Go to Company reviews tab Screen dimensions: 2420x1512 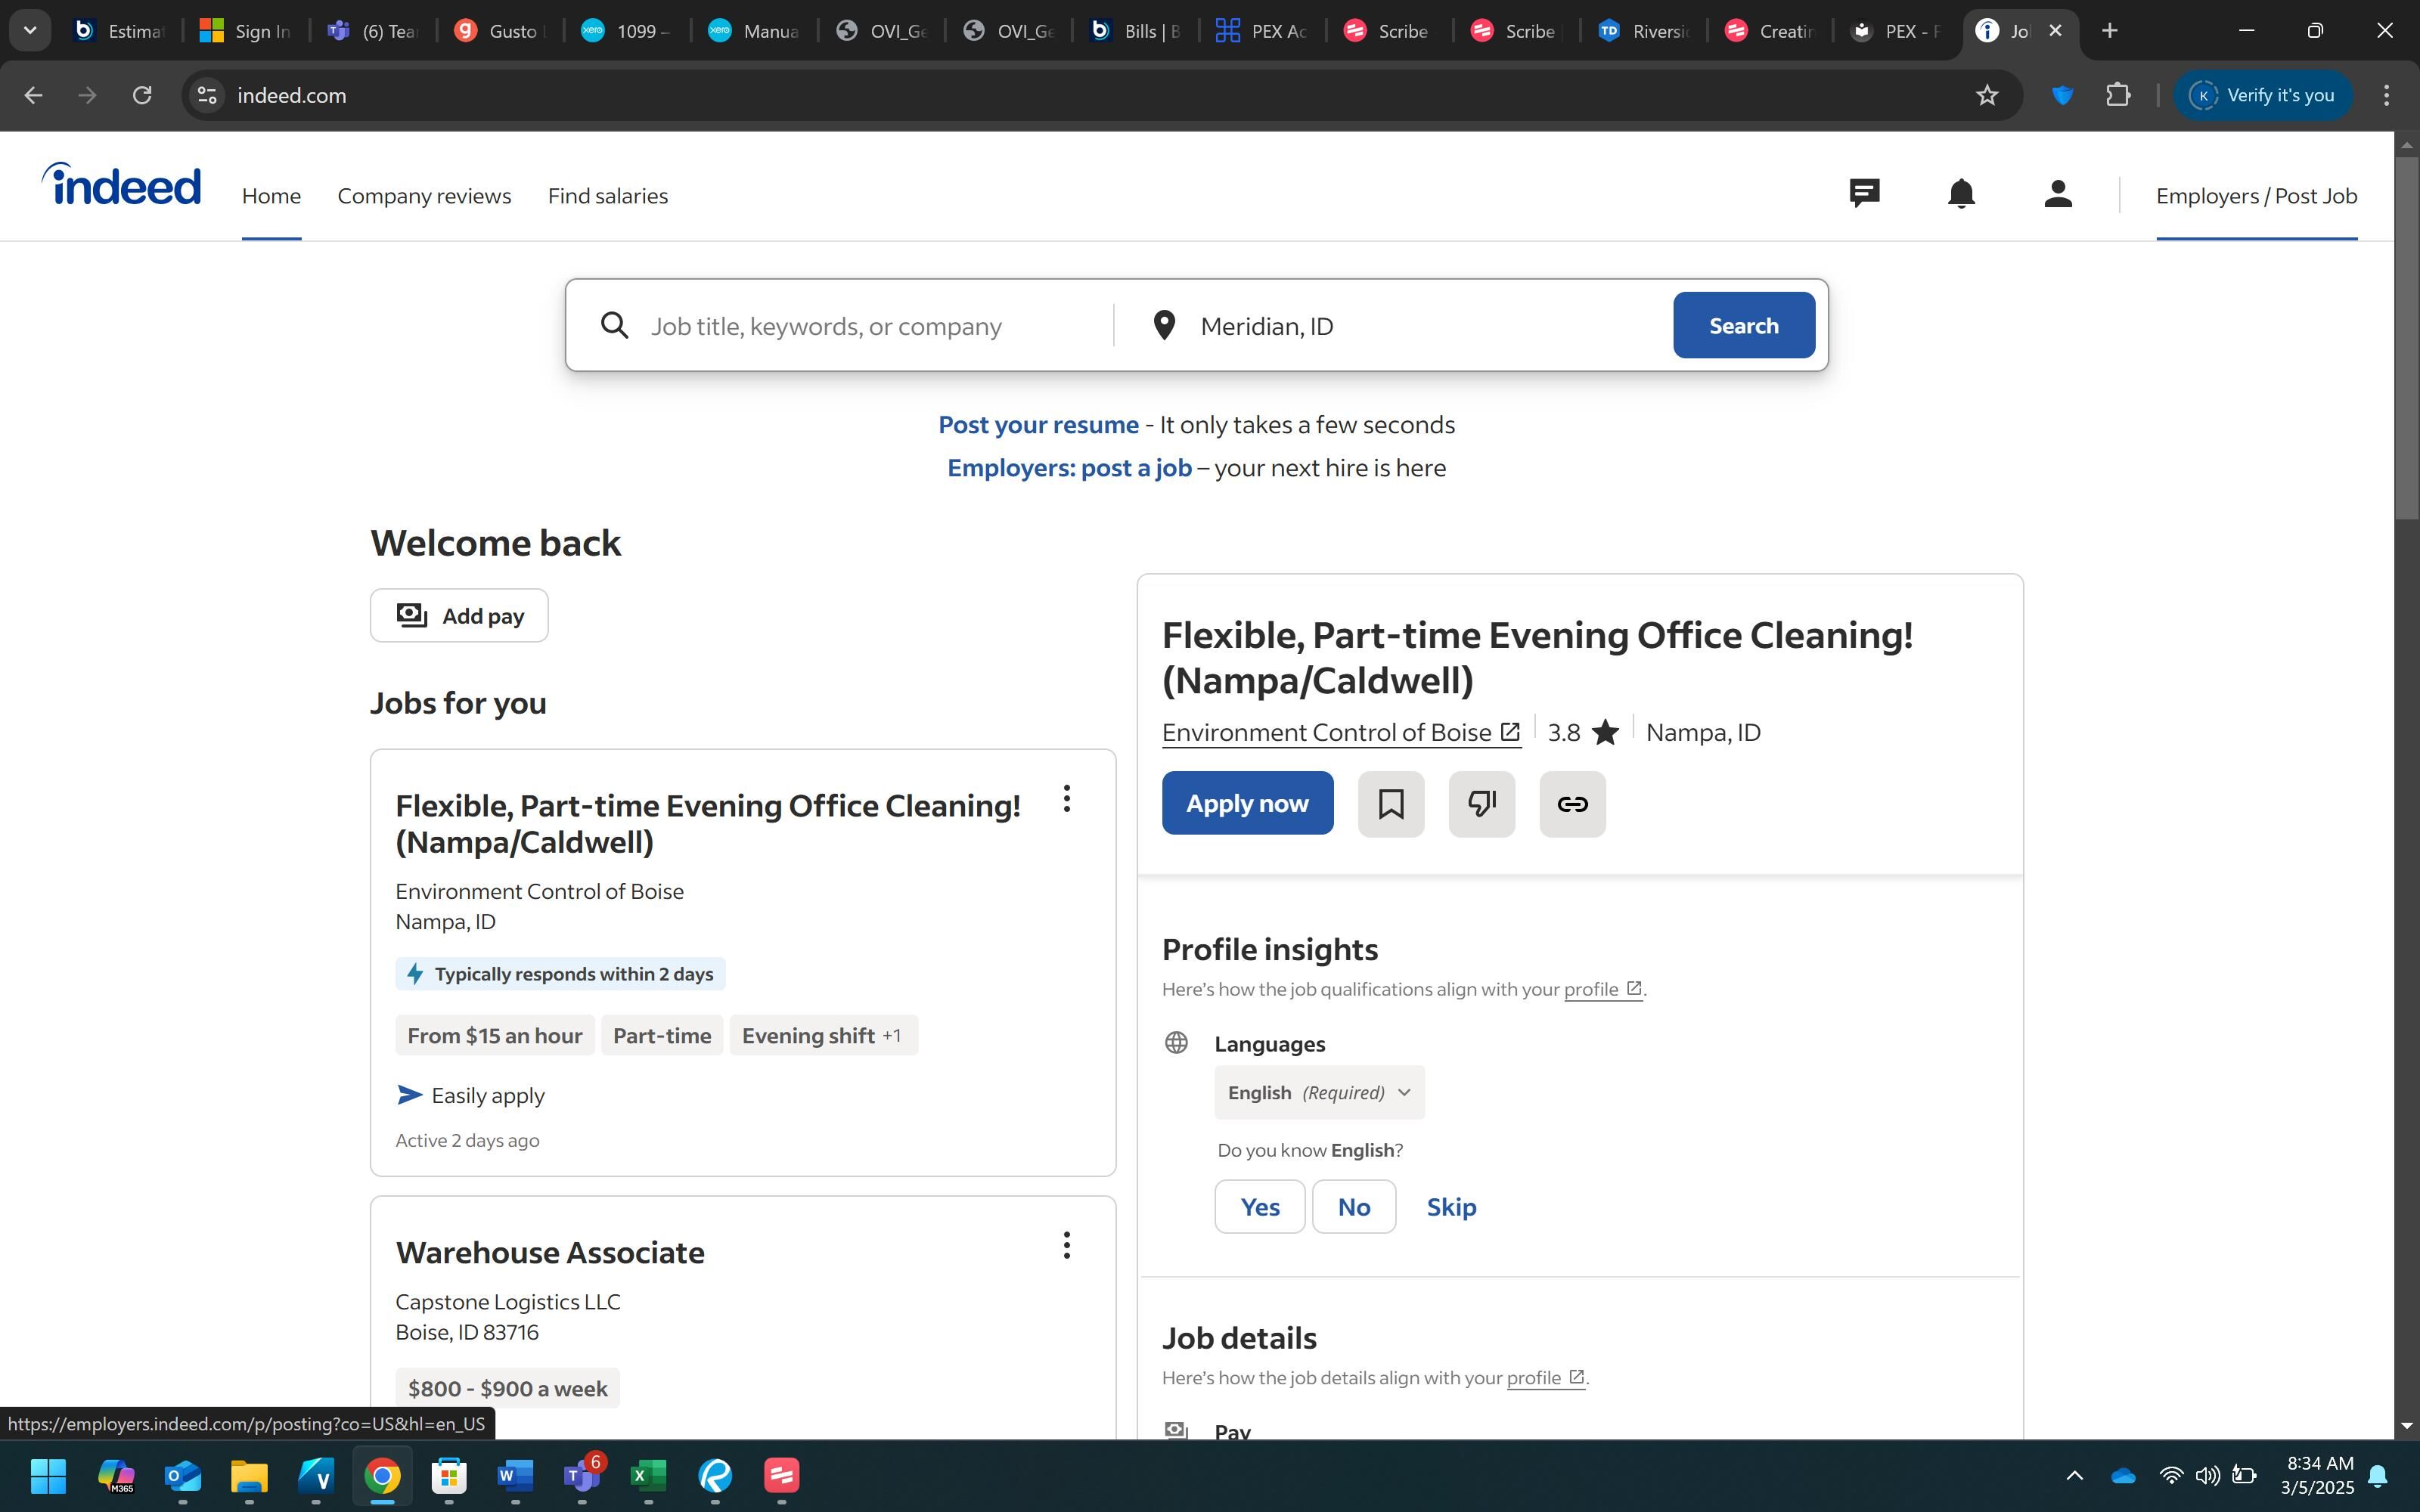click(x=424, y=196)
